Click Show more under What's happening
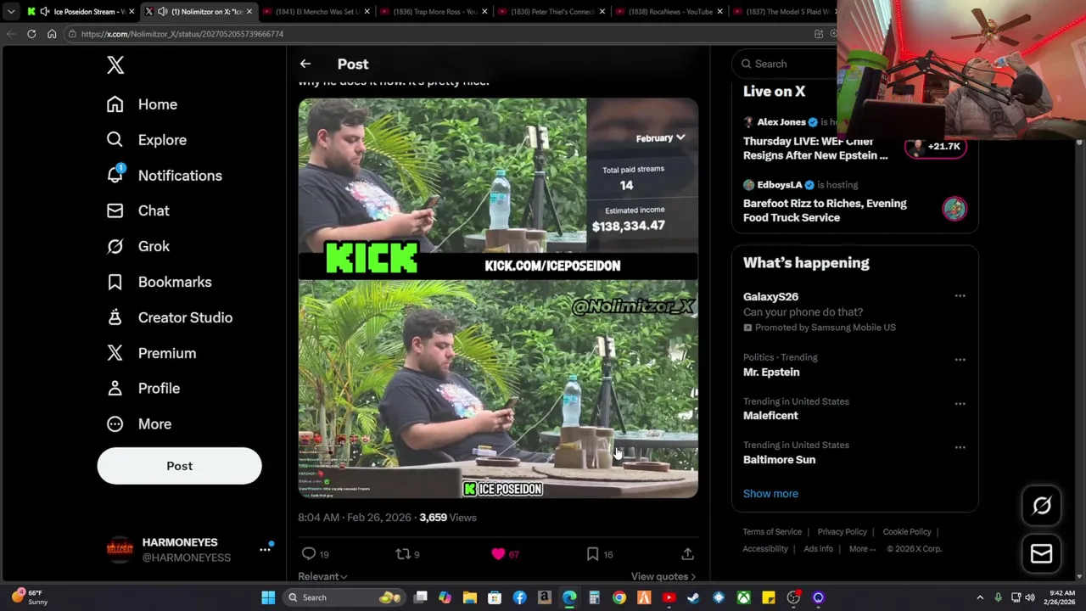Screen dimensions: 1086x611 click(x=770, y=494)
